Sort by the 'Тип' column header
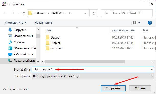Screen dimensions: 156x94 point(145,30)
